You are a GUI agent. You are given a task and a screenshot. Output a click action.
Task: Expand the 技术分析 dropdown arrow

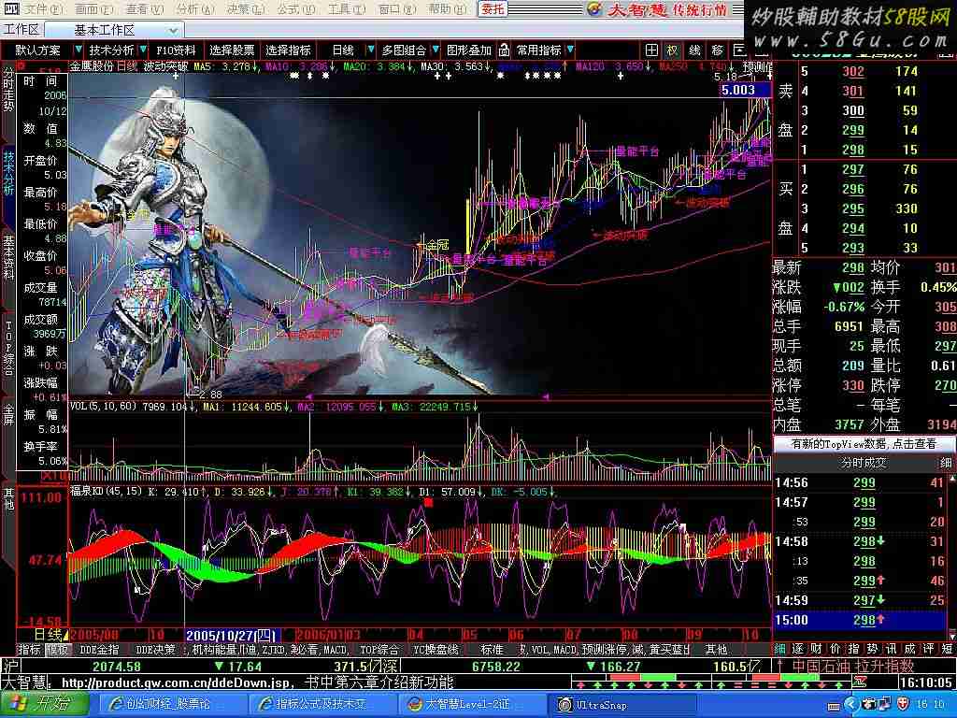pos(143,50)
